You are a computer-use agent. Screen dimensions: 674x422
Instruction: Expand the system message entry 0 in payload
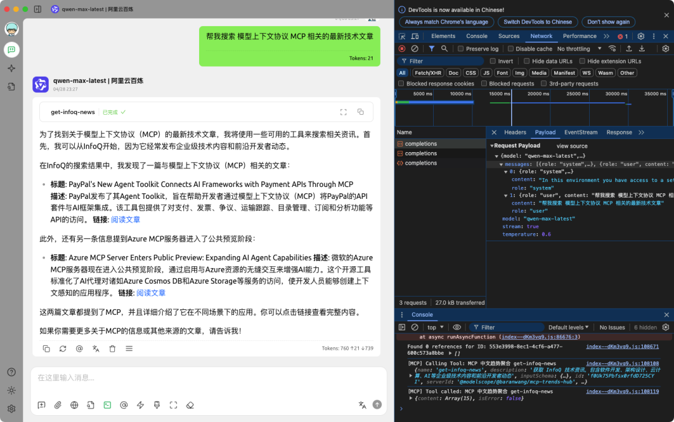tap(506, 171)
